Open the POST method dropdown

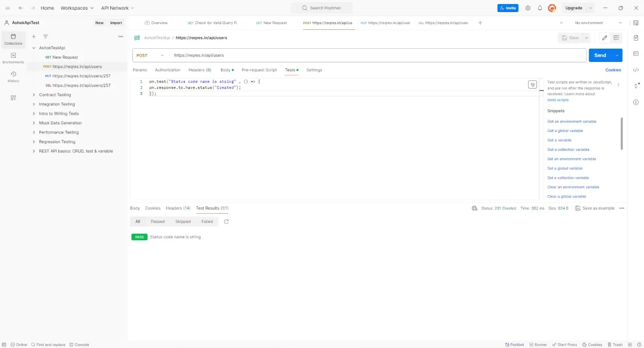pos(150,56)
